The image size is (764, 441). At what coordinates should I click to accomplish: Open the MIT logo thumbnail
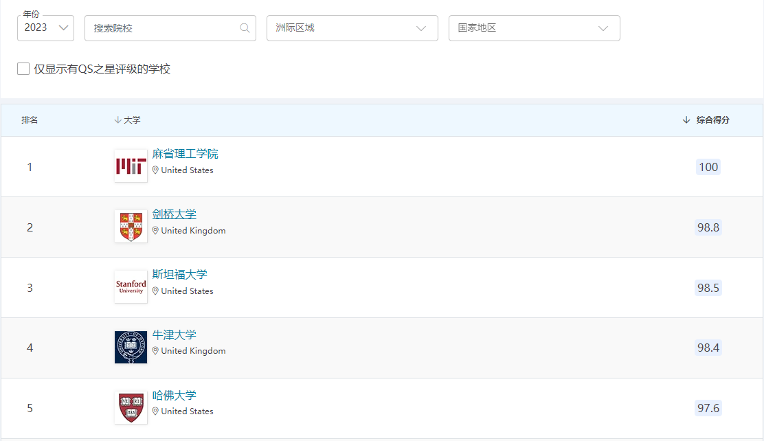(x=131, y=166)
